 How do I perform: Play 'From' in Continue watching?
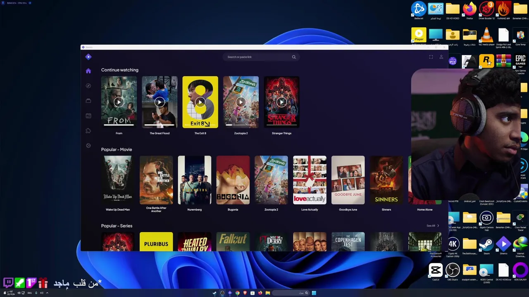click(119, 102)
